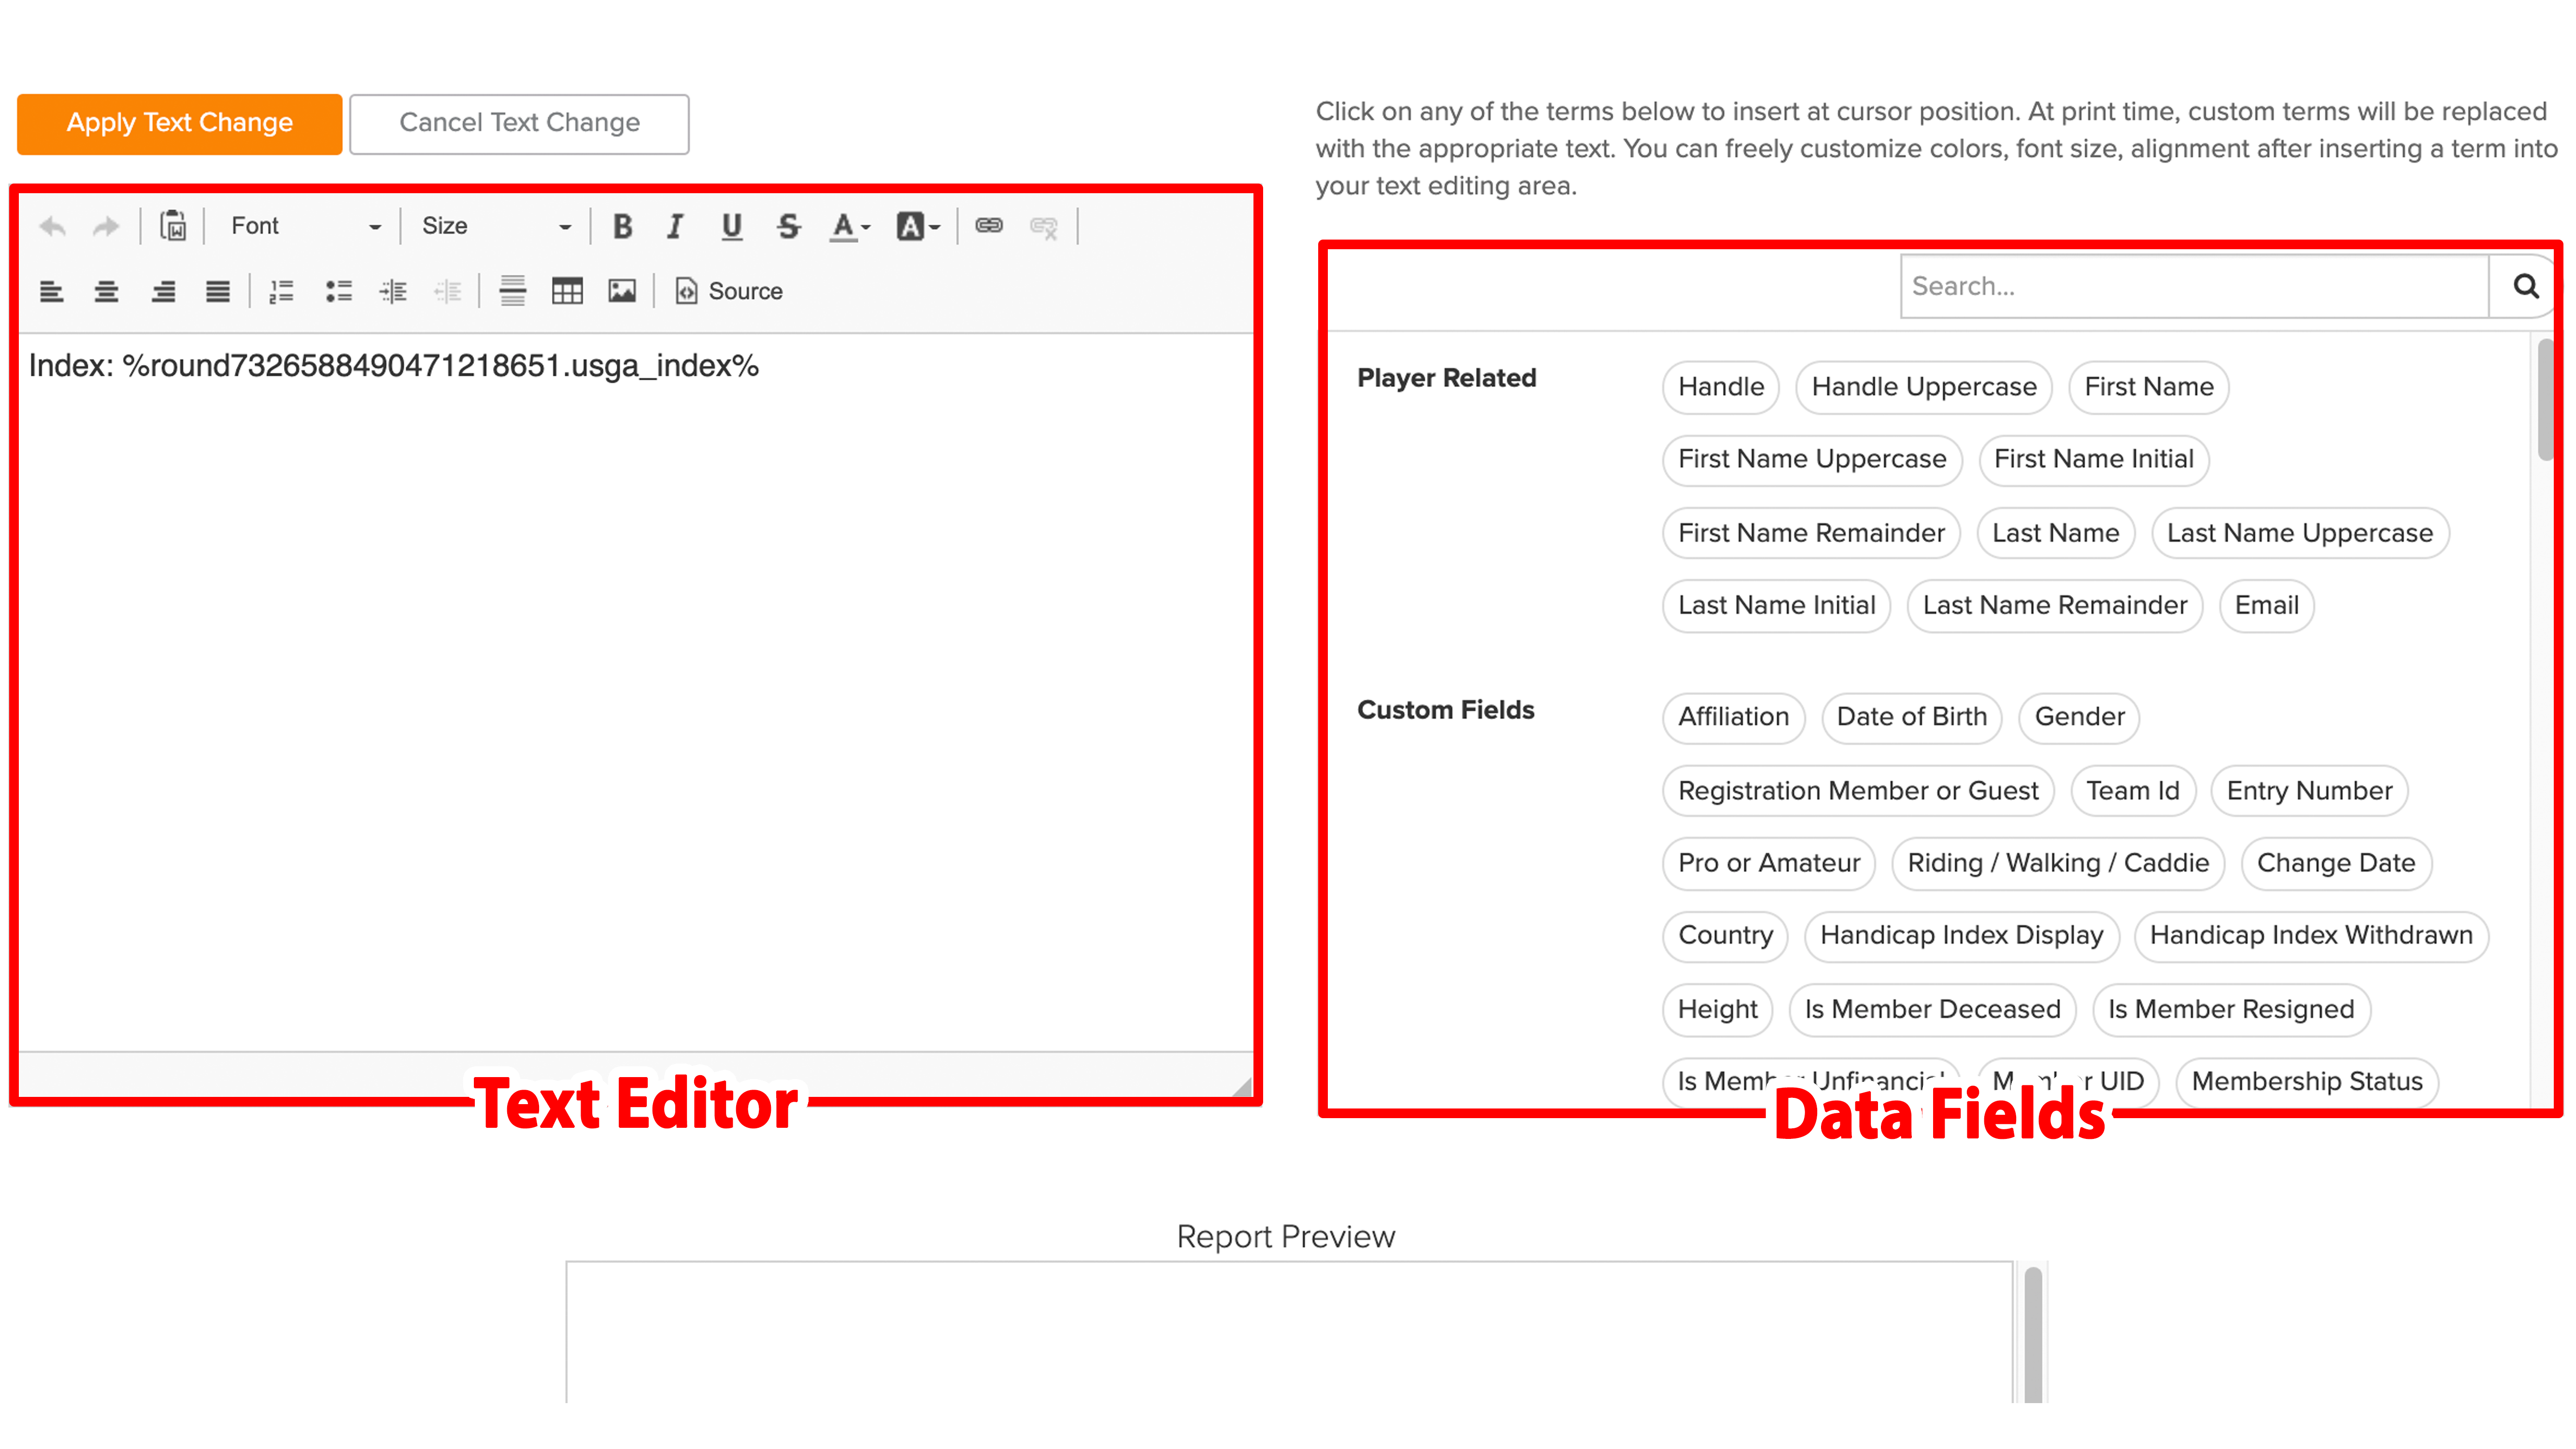Insert the Height field

(1718, 1009)
